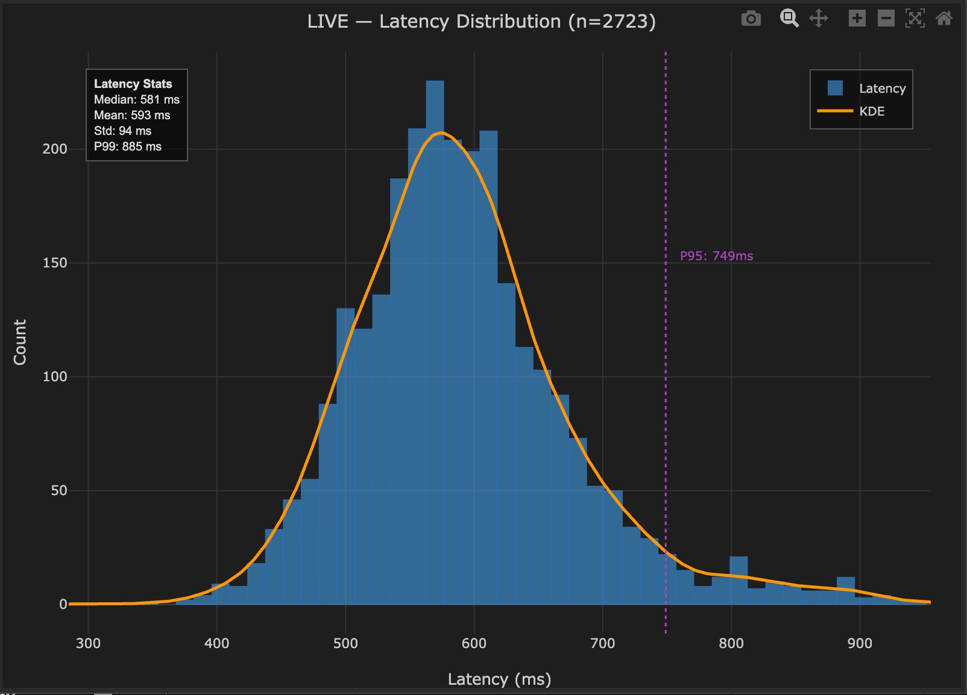Screen dimensions: 967x695
Task: Click the peak of the orange KDE curve
Action: [x=440, y=134]
